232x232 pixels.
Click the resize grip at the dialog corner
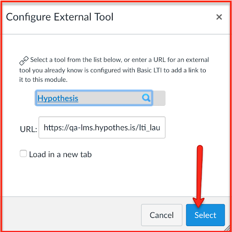coord(227,228)
